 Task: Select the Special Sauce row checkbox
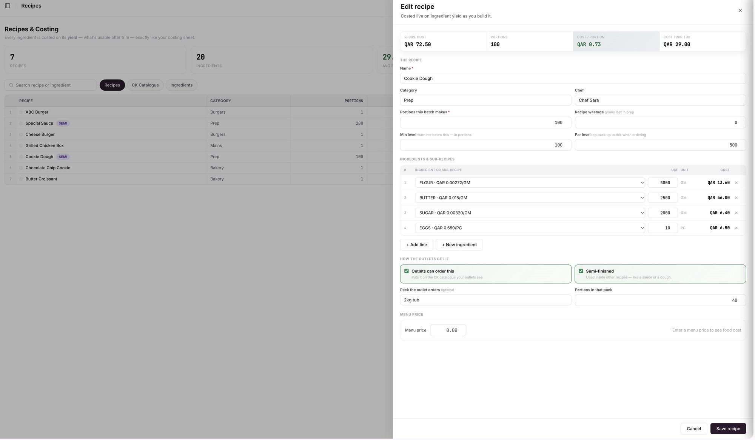click(x=21, y=124)
